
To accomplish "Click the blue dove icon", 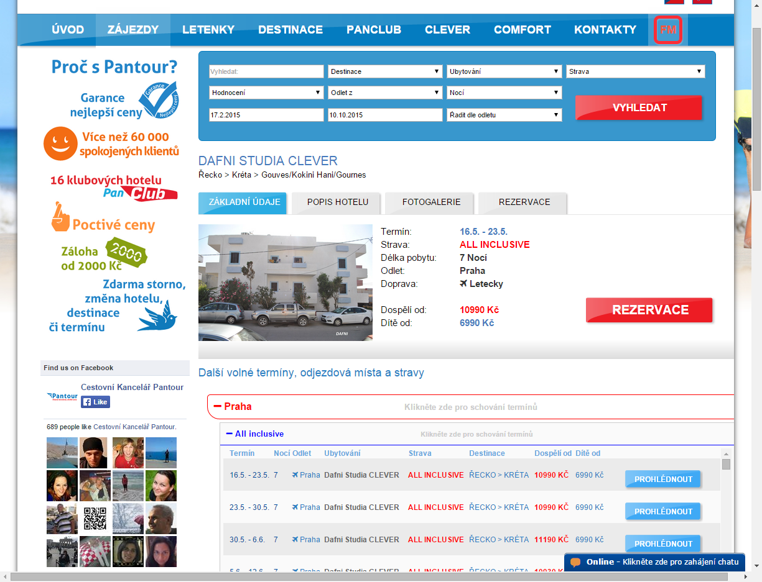I will [x=157, y=316].
